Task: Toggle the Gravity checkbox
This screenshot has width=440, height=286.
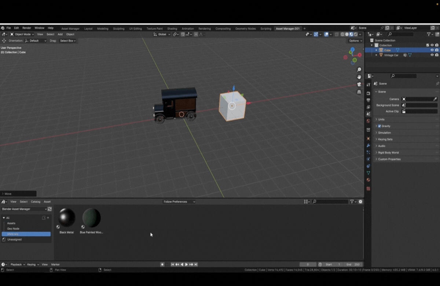Action: (x=379, y=126)
